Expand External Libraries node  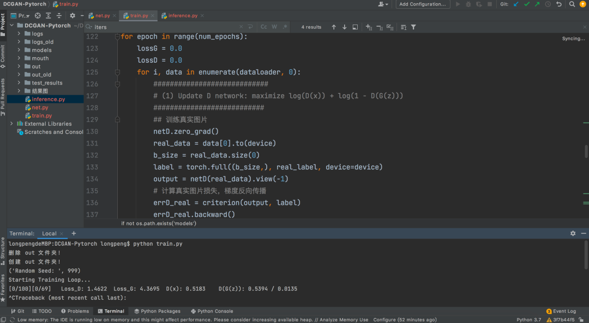[x=11, y=124]
